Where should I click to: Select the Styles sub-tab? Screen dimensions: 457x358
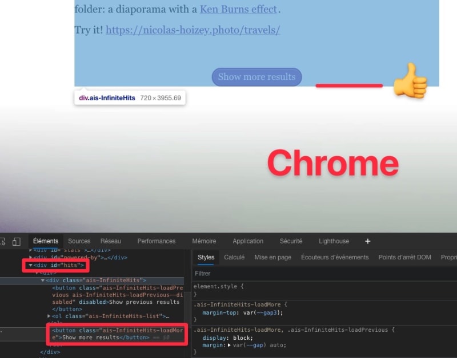click(206, 257)
